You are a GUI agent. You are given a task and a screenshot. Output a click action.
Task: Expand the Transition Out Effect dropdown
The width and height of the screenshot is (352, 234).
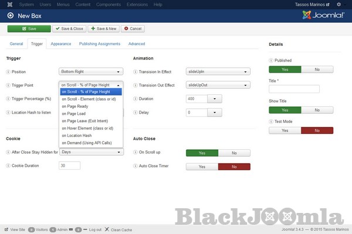point(218,85)
